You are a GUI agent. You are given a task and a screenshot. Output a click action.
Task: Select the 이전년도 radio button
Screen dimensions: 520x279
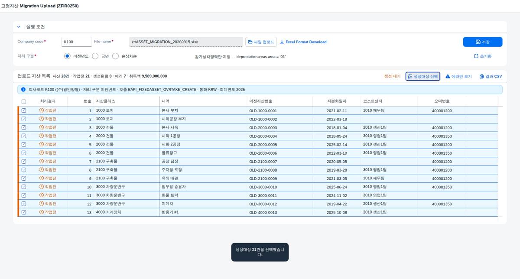tap(67, 56)
